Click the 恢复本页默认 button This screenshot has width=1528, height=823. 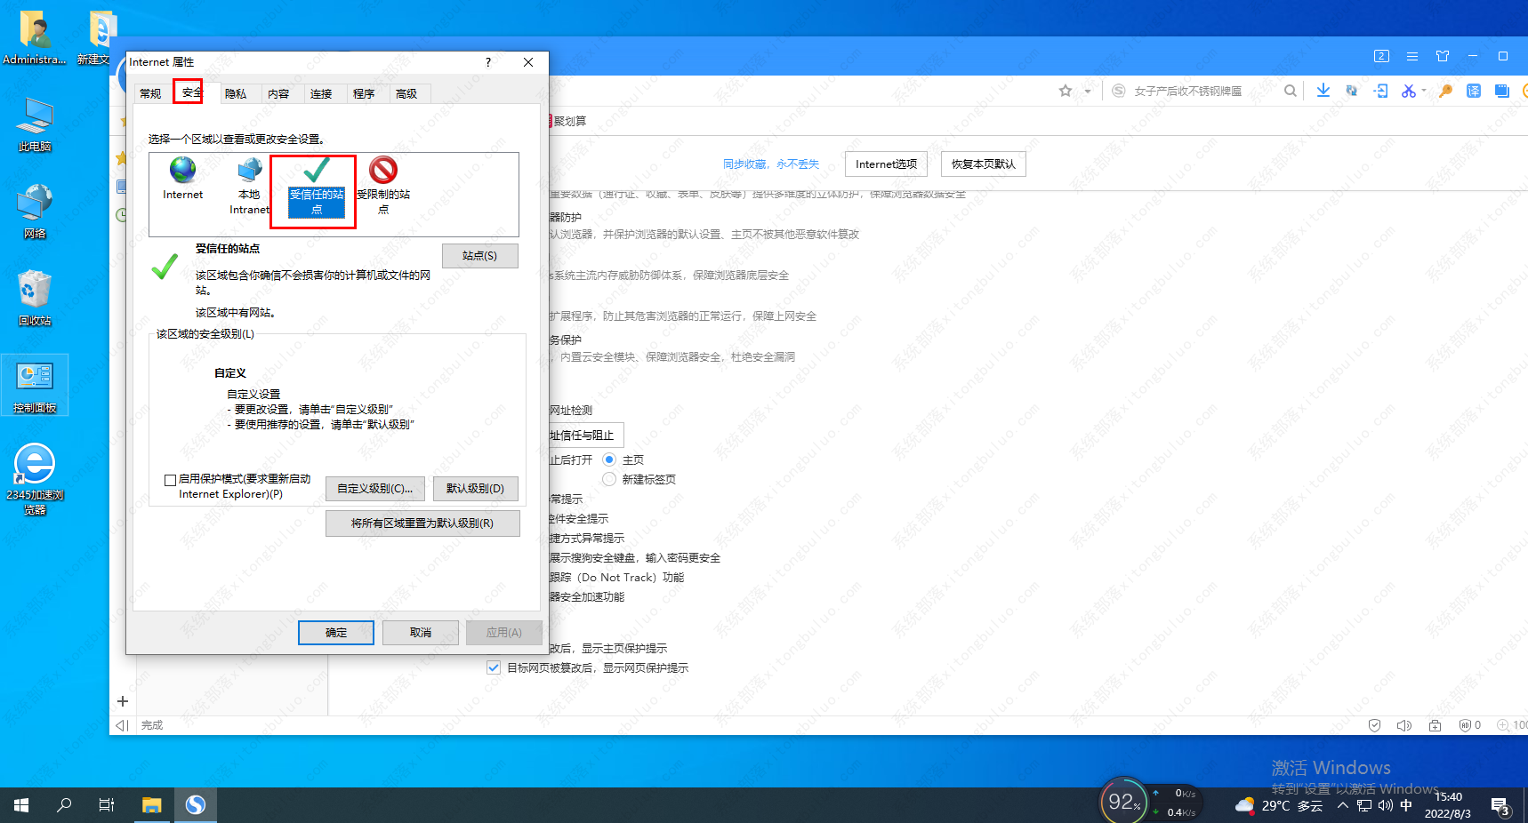pos(983,164)
